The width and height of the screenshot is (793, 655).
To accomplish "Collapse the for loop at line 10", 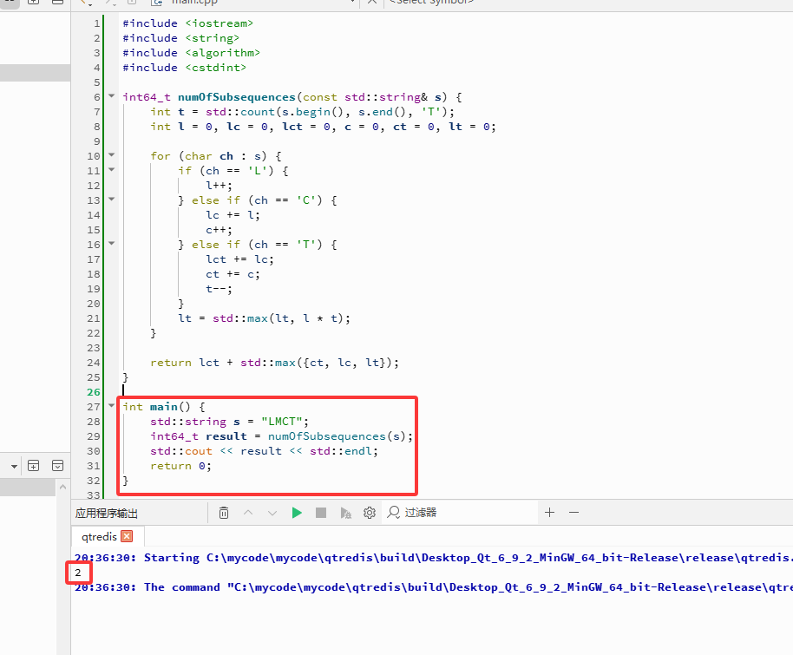I will pos(112,154).
